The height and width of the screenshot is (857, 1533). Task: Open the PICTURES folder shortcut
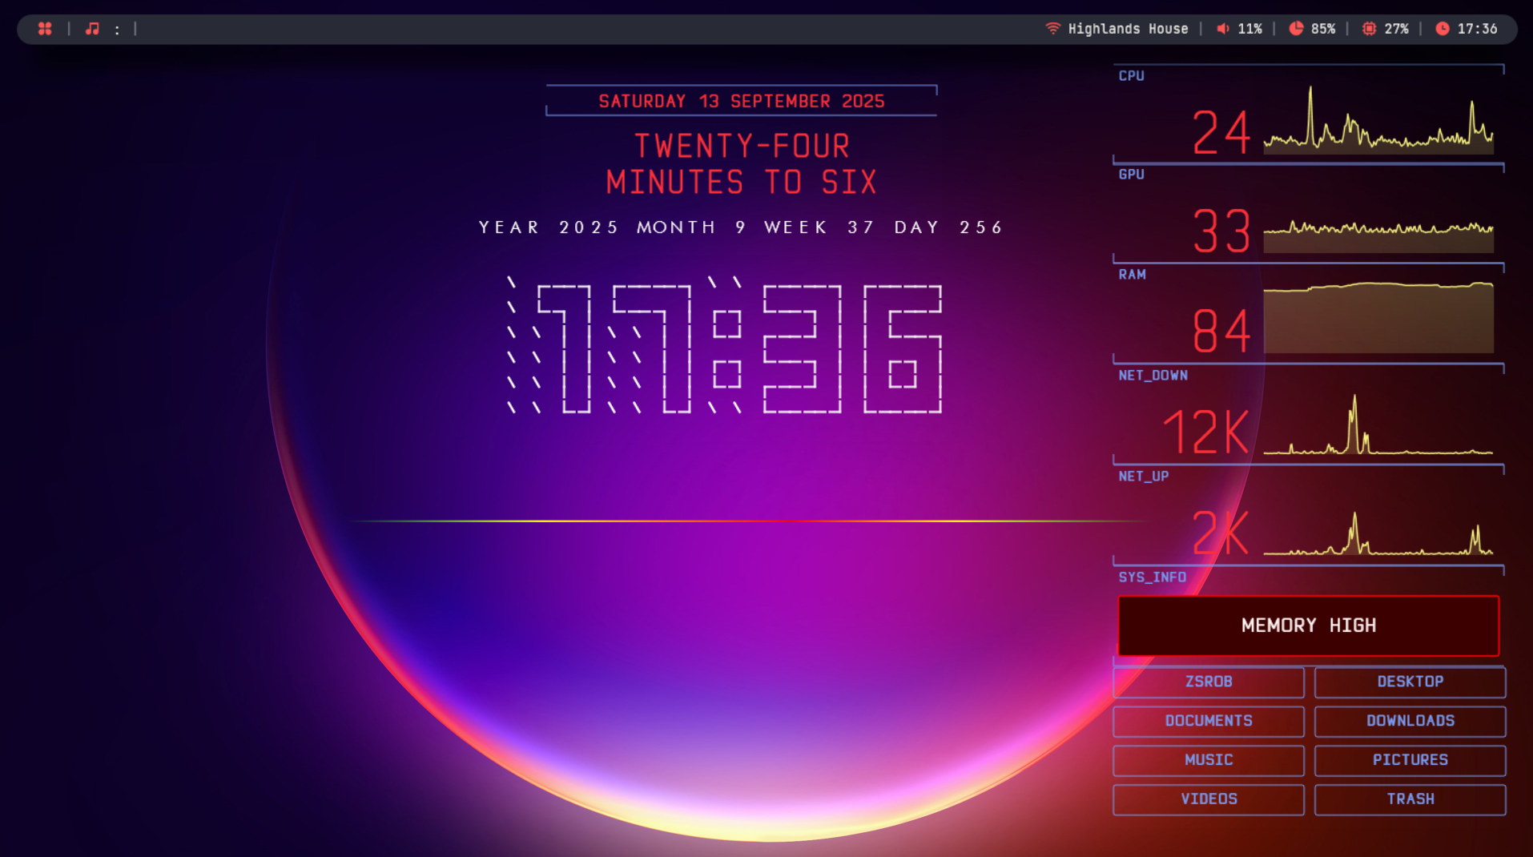(x=1410, y=760)
